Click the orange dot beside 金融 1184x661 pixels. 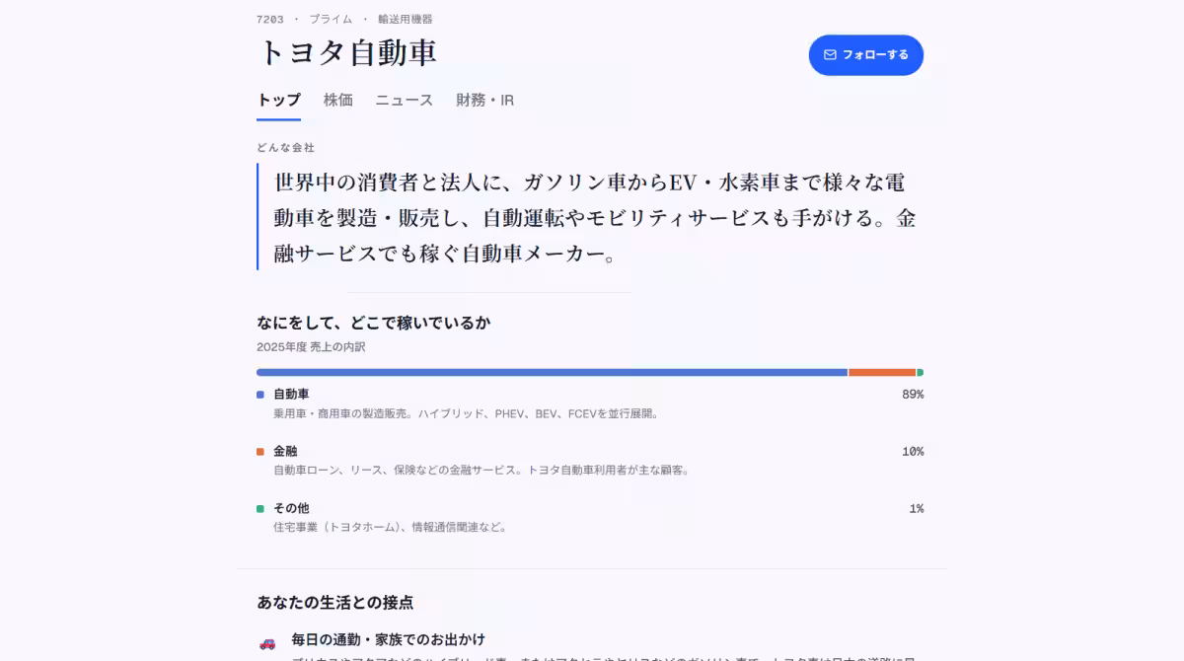[x=260, y=452]
